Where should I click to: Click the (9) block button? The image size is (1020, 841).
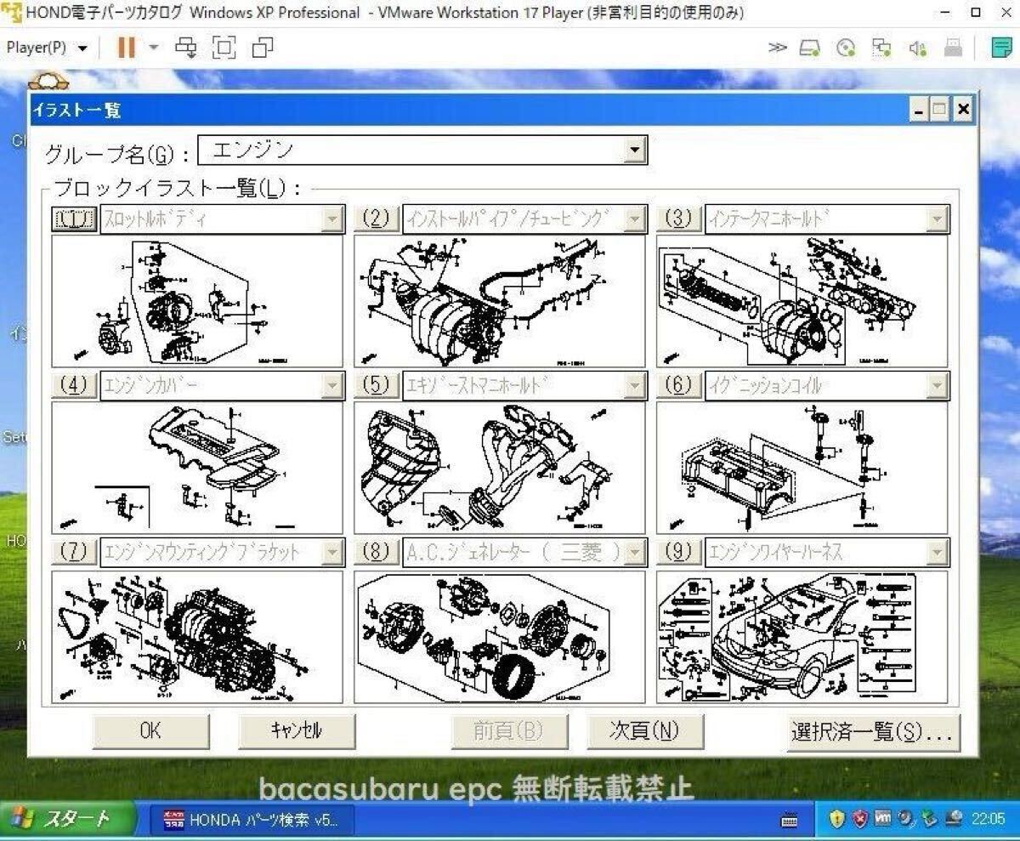[x=678, y=553]
